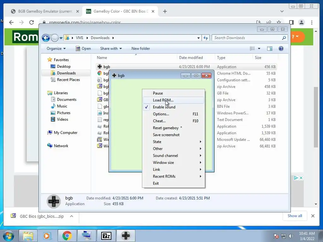This screenshot has width=323, height=242.
Task: Select Libraries in the navigation pane
Action: point(61,93)
